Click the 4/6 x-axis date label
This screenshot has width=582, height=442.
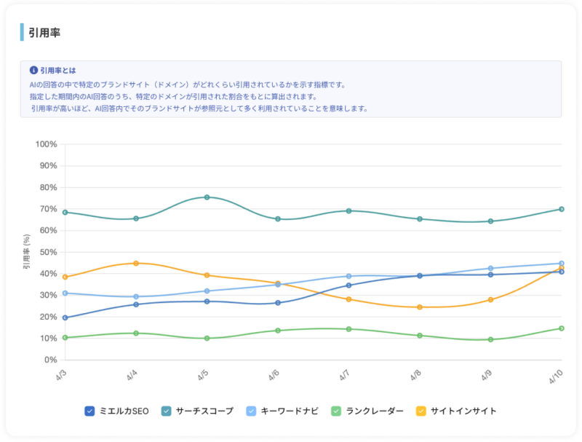[274, 375]
